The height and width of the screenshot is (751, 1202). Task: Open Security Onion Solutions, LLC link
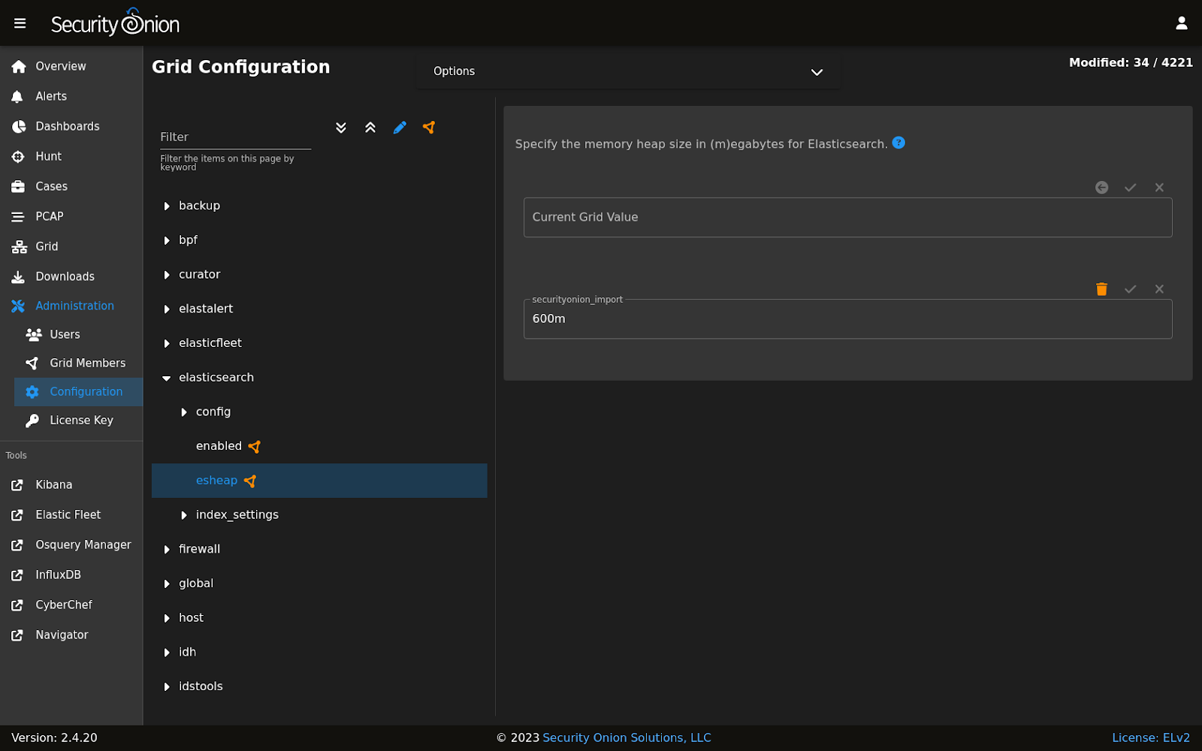click(627, 737)
